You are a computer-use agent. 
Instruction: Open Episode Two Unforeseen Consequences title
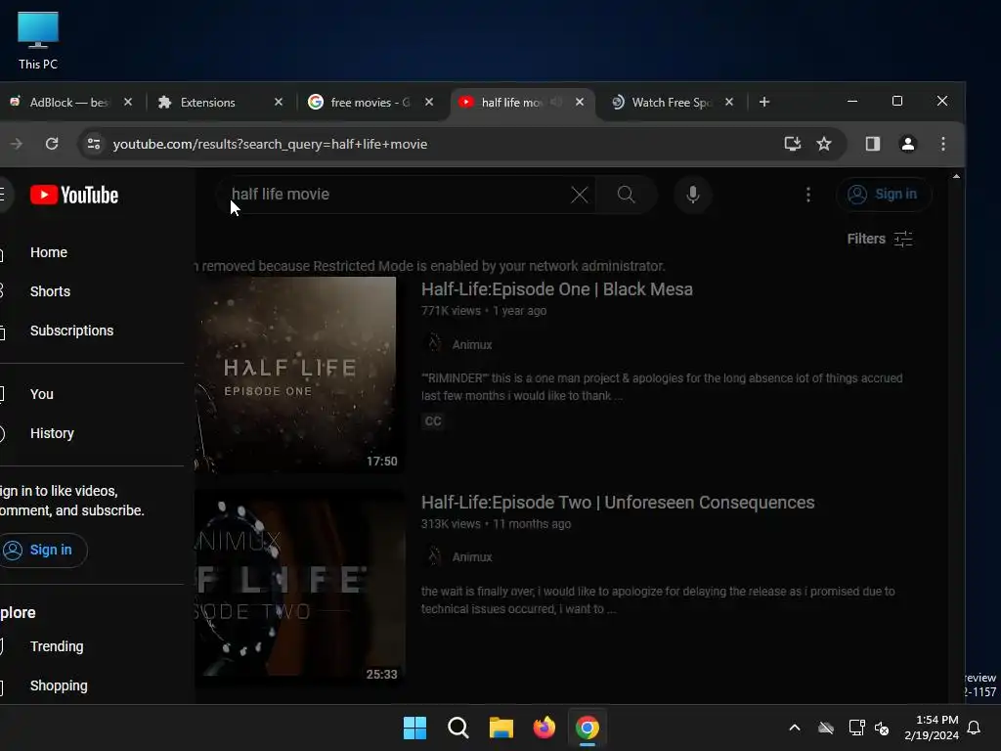[x=618, y=503]
